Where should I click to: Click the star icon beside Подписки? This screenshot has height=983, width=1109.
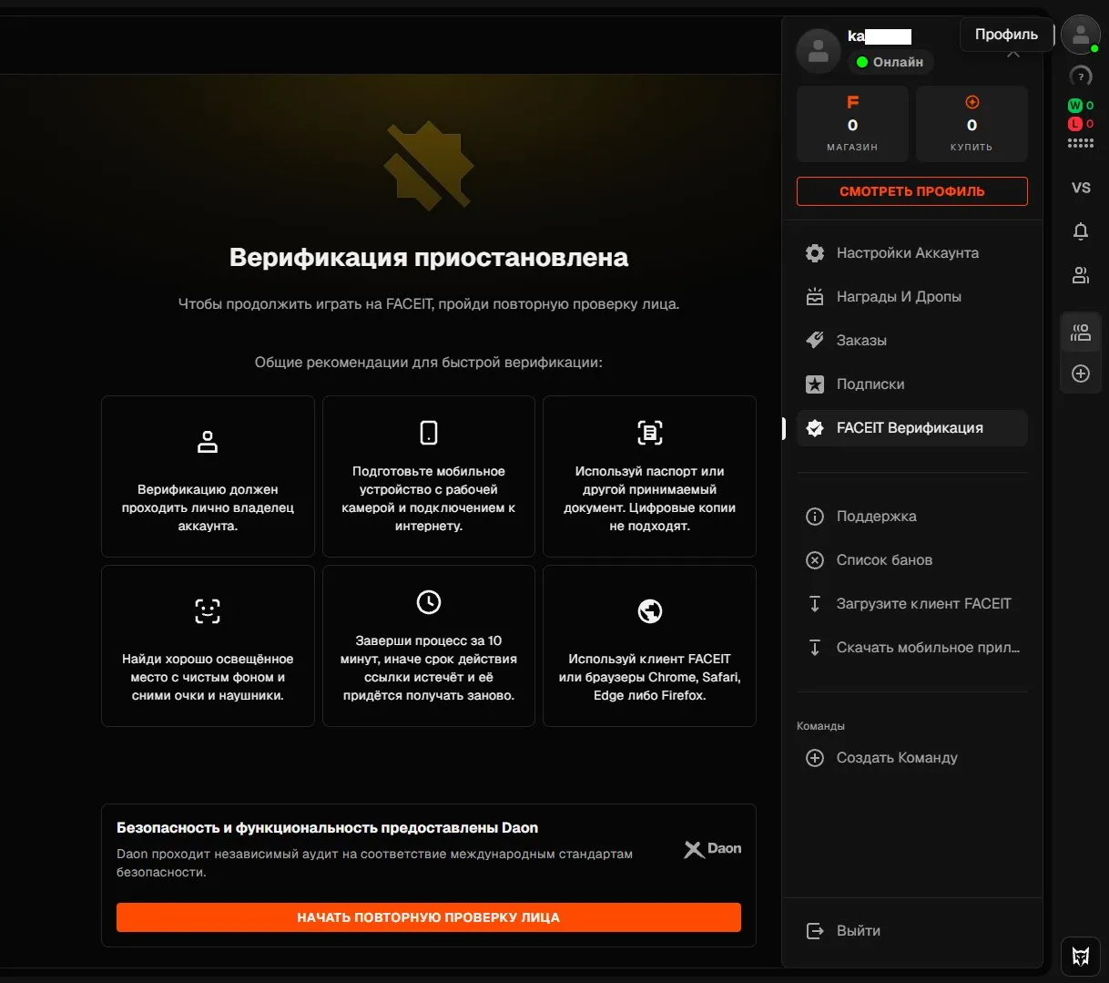pyautogui.click(x=815, y=384)
